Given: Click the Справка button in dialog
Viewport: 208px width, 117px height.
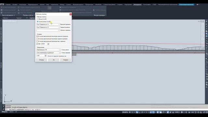Looking at the screenshot, I should (x=66, y=60).
